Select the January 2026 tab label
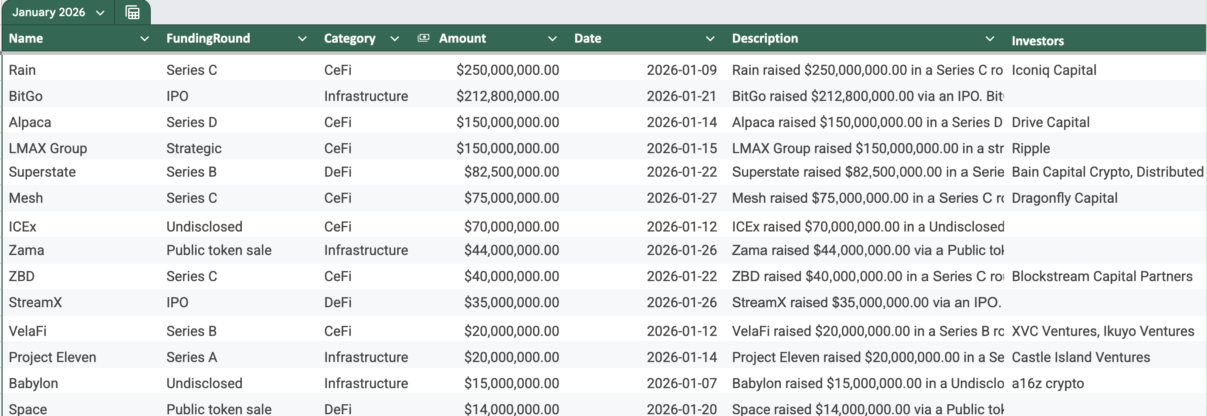The height and width of the screenshot is (416, 1207). pos(49,12)
